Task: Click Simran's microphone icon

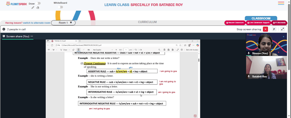Action: (x=249, y=53)
